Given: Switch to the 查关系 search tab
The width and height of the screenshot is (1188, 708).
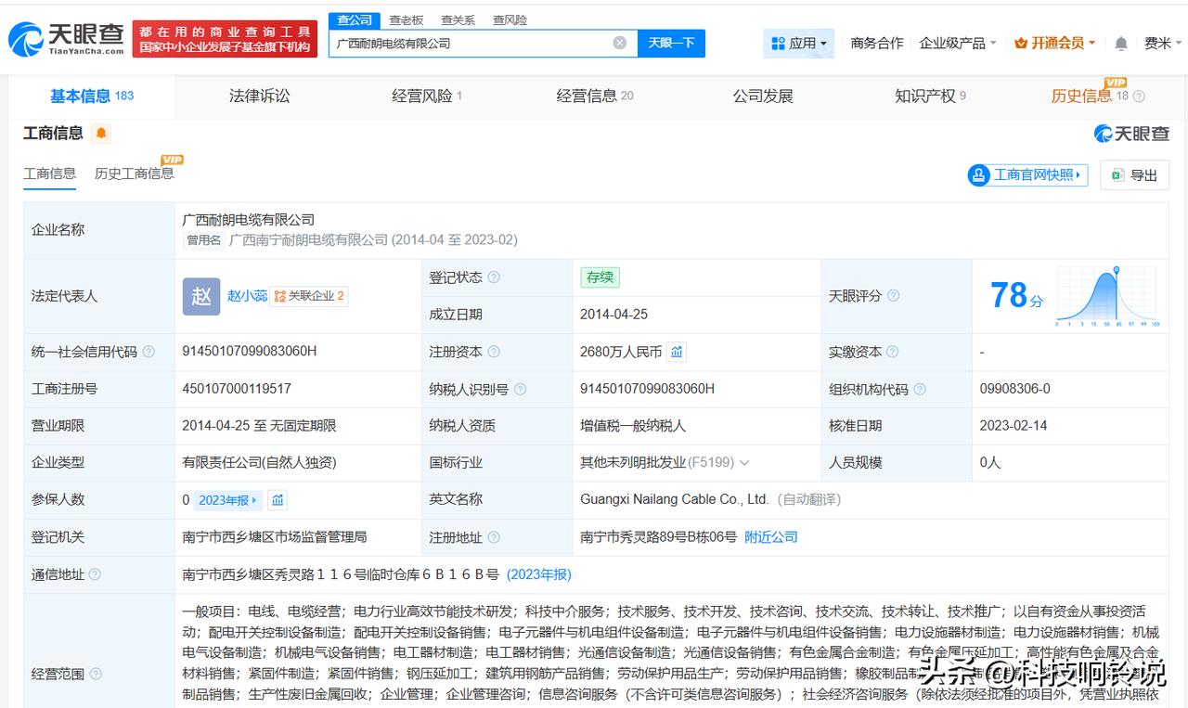Looking at the screenshot, I should [458, 19].
